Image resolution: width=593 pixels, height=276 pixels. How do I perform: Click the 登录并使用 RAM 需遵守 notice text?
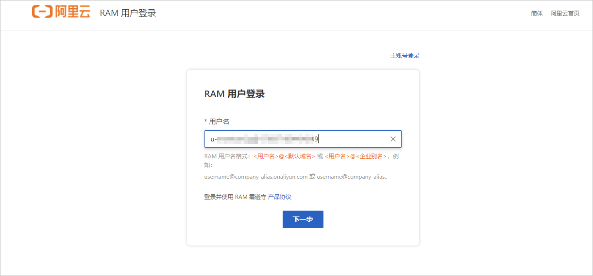[235, 197]
